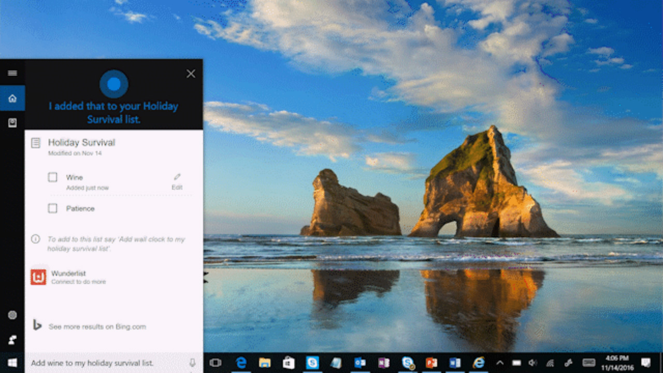Launch PowerPoint from the taskbar
The width and height of the screenshot is (663, 373).
[433, 363]
